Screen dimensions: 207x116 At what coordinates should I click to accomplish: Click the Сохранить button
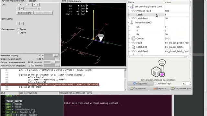point(138,88)
